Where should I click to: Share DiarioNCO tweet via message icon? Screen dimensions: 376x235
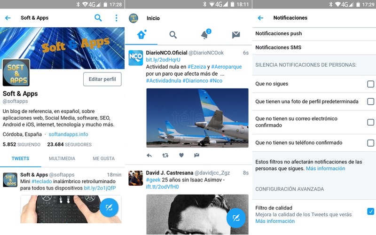pyautogui.click(x=196, y=156)
